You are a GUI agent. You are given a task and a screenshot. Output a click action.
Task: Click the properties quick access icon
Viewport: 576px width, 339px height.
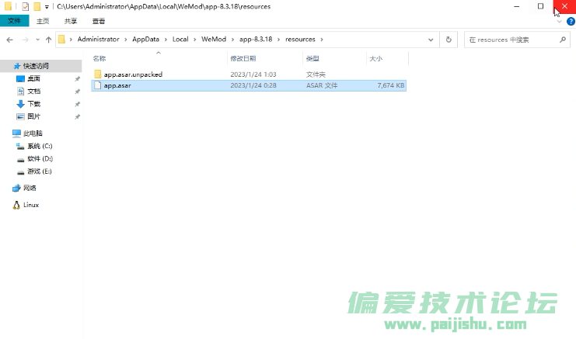click(25, 6)
